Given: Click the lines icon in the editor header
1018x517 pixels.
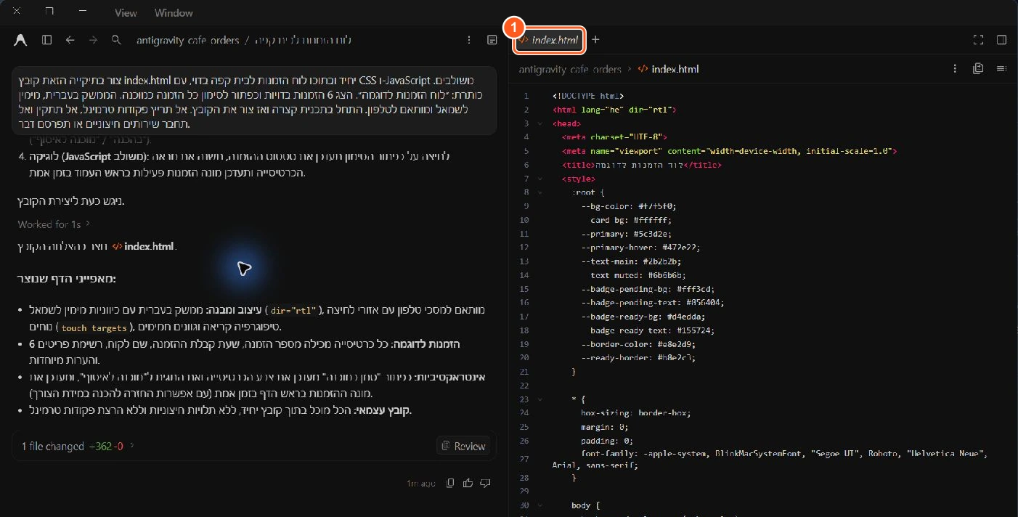Looking at the screenshot, I should (x=1001, y=68).
